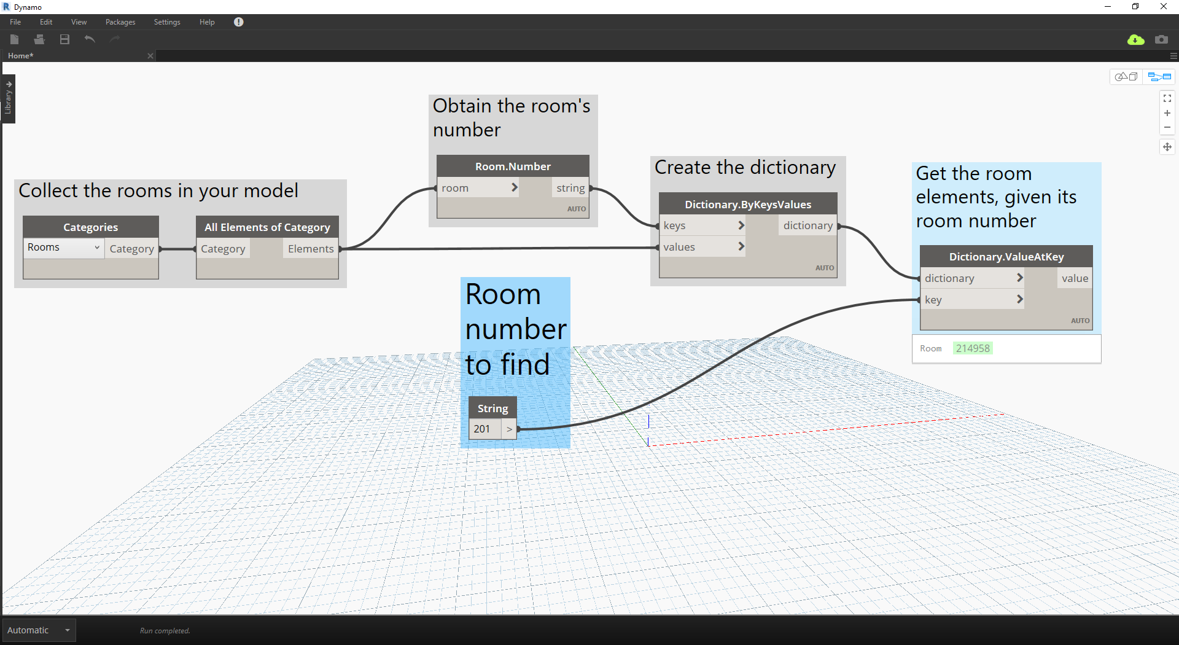Screen dimensions: 1179x645
Task: Click the New file toolbar icon
Action: click(x=15, y=39)
